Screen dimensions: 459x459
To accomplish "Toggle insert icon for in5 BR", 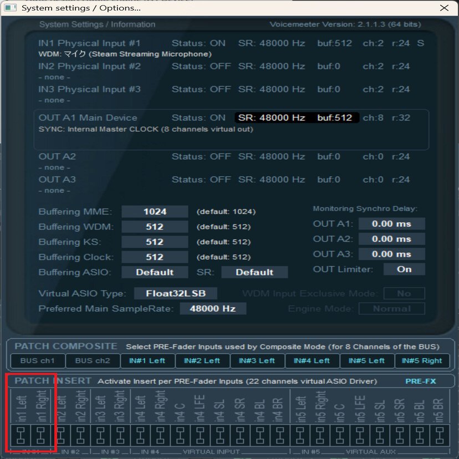I will coord(440,435).
